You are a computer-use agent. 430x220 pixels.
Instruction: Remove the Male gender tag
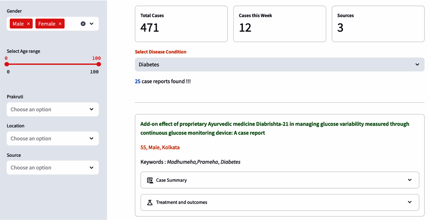tap(28, 24)
